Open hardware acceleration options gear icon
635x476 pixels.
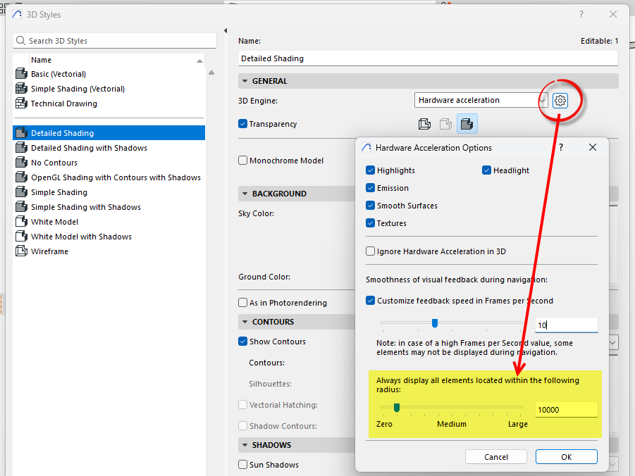pyautogui.click(x=560, y=101)
